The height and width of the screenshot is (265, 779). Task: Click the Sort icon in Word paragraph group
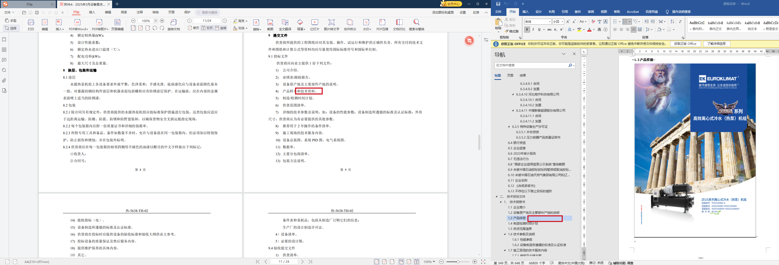pyautogui.click(x=672, y=22)
